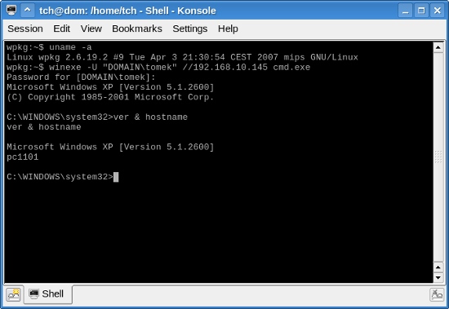449x309 pixels.
Task: Maximize the Konsole window
Action: pyautogui.click(x=421, y=11)
